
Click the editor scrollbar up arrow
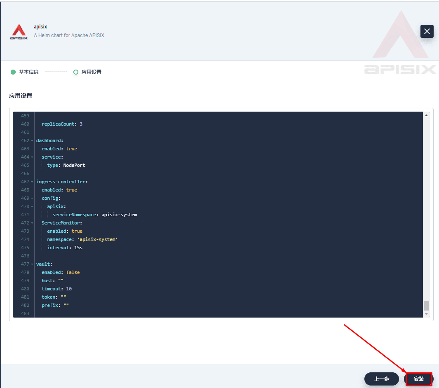pyautogui.click(x=426, y=115)
